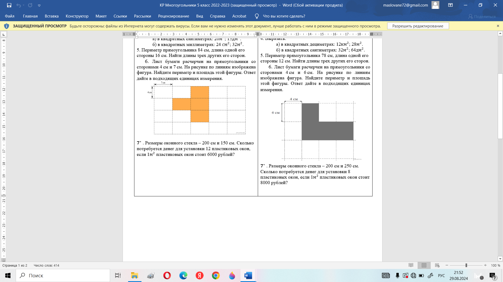Open Task View from the taskbar
Image resolution: width=503 pixels, height=282 pixels.
tap(118, 275)
